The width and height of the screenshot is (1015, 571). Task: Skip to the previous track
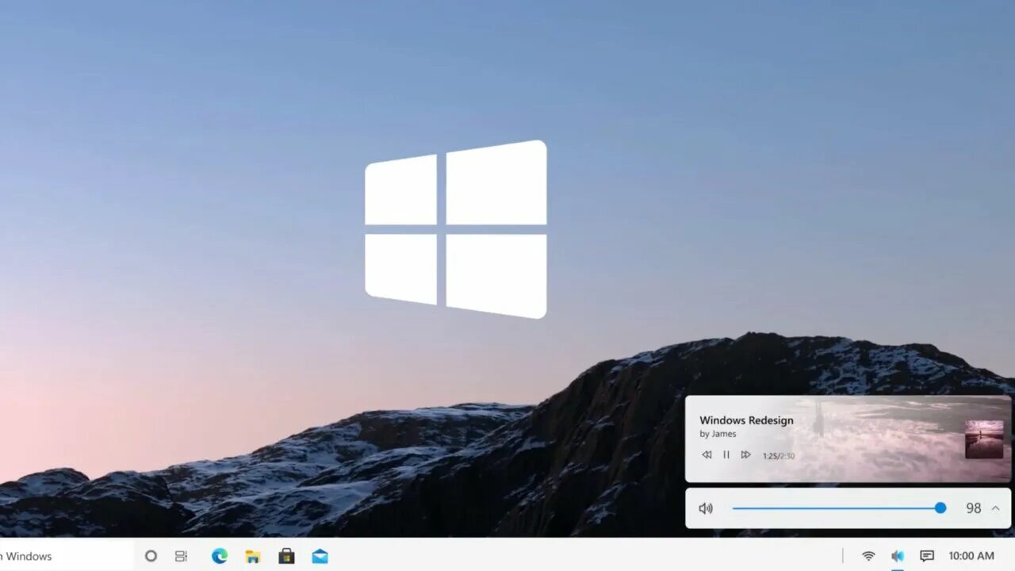coord(707,454)
